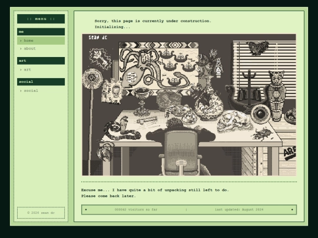Image resolution: width=318 pixels, height=238 pixels.
Task: Click 'Excuse me... I have quite a bit of unpacking' line
Action: click(x=155, y=190)
